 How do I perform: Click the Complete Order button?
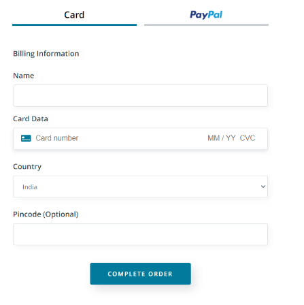pyautogui.click(x=140, y=274)
